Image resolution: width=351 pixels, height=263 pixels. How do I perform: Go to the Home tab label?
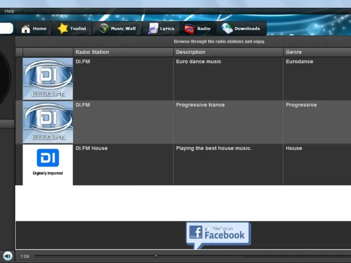(39, 28)
